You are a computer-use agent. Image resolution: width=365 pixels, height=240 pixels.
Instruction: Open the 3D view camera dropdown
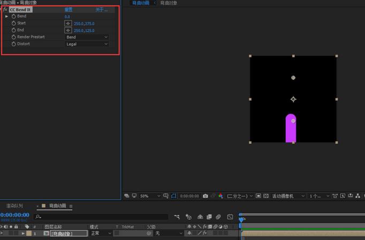[288, 196]
